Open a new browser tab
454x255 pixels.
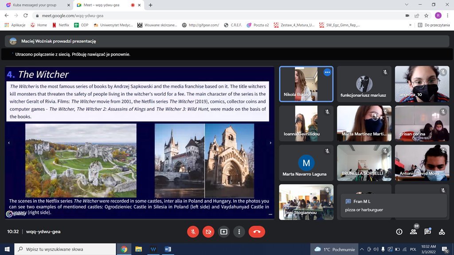(x=150, y=5)
